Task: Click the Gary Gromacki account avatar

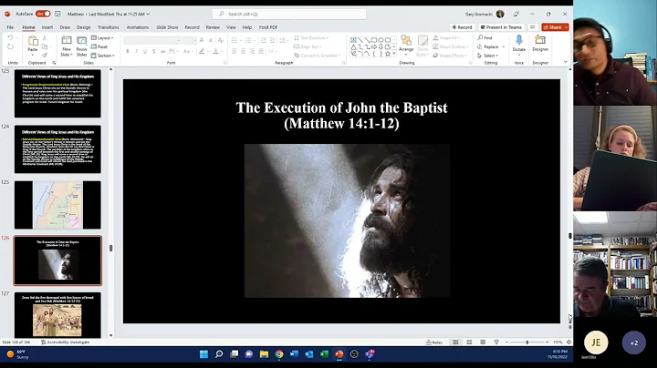Action: coord(500,14)
